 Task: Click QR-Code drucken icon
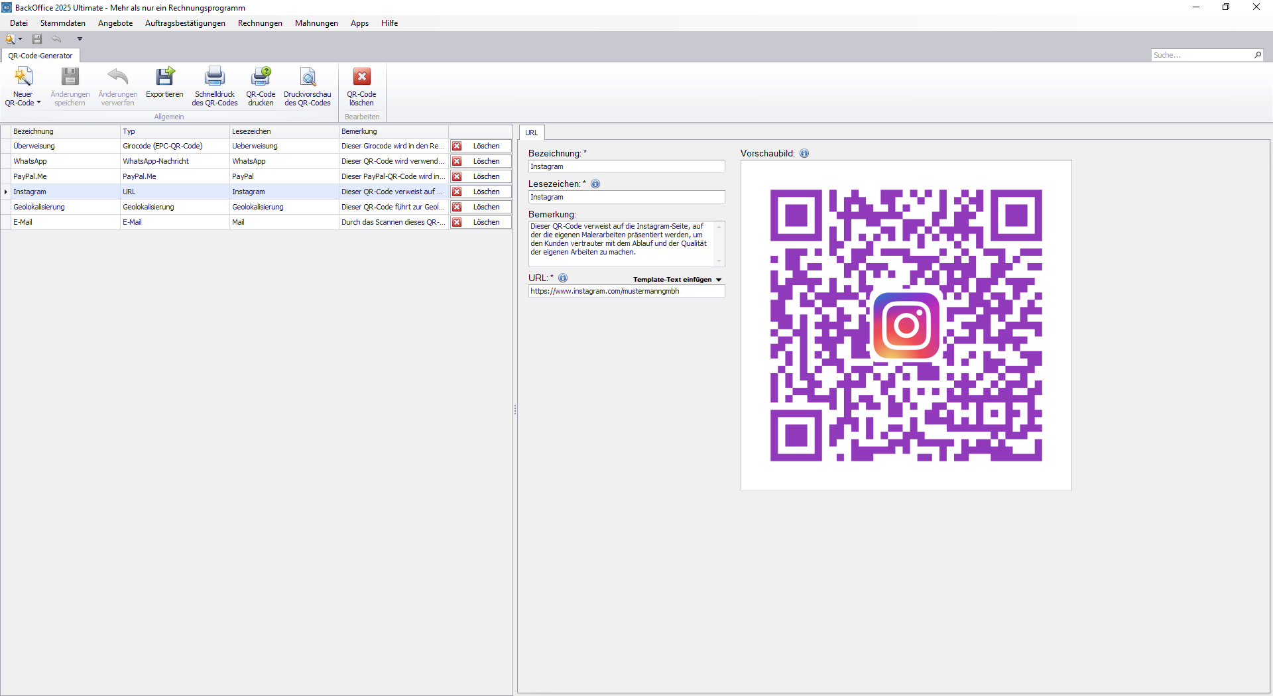coord(261,77)
